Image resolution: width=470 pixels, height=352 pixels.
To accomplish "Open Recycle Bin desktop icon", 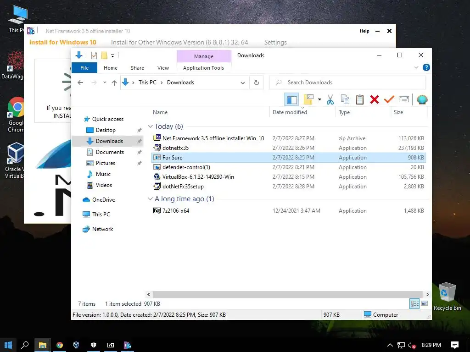I will click(x=447, y=297).
